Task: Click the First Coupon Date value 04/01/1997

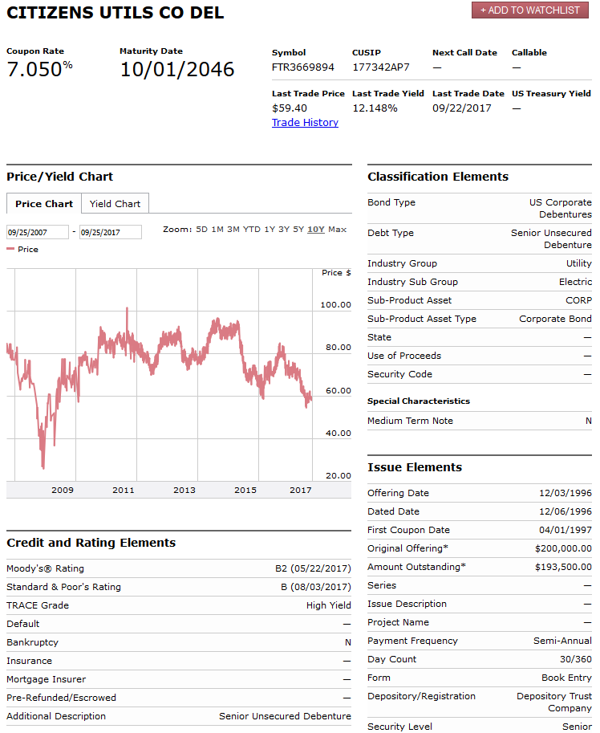Action: coord(566,530)
